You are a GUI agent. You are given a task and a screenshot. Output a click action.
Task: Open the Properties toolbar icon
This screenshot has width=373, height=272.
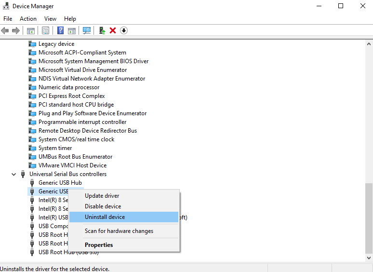(x=45, y=30)
